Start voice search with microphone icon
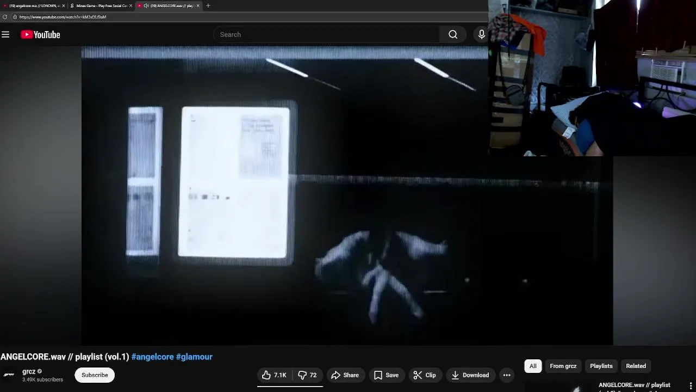The height and width of the screenshot is (392, 696). click(x=481, y=35)
